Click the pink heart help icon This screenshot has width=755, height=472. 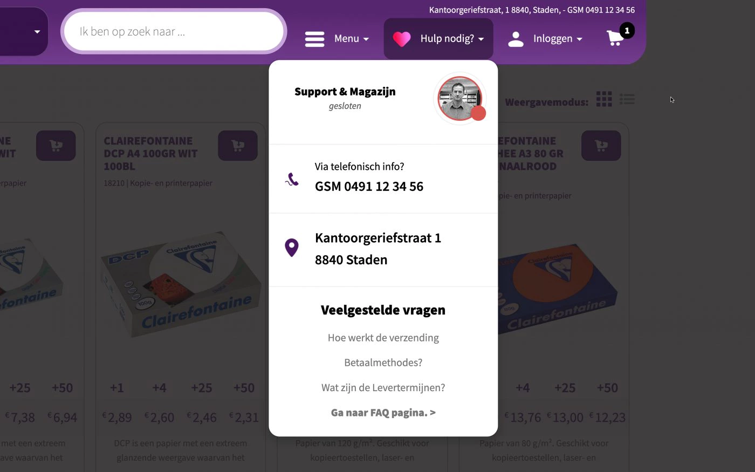[x=402, y=39]
